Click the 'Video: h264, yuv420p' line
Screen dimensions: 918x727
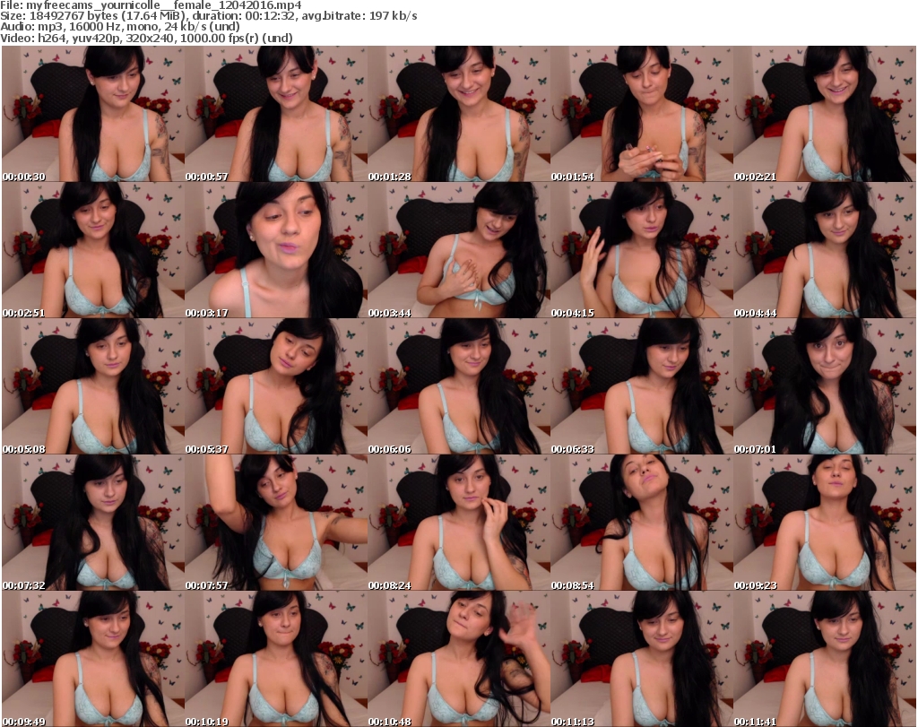click(x=146, y=38)
